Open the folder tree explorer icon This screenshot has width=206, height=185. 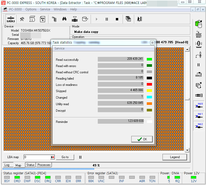pos(54,19)
